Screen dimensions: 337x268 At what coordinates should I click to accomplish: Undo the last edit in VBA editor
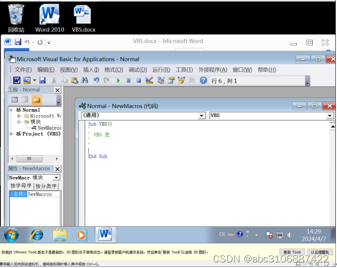(97, 81)
